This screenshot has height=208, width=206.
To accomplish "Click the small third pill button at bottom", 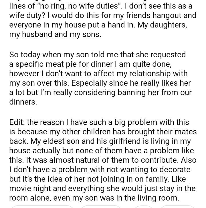I will pyautogui.click(x=144, y=206).
